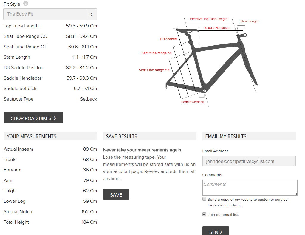Enable sending copy to customer service
This screenshot has height=235, width=305.
(204, 199)
